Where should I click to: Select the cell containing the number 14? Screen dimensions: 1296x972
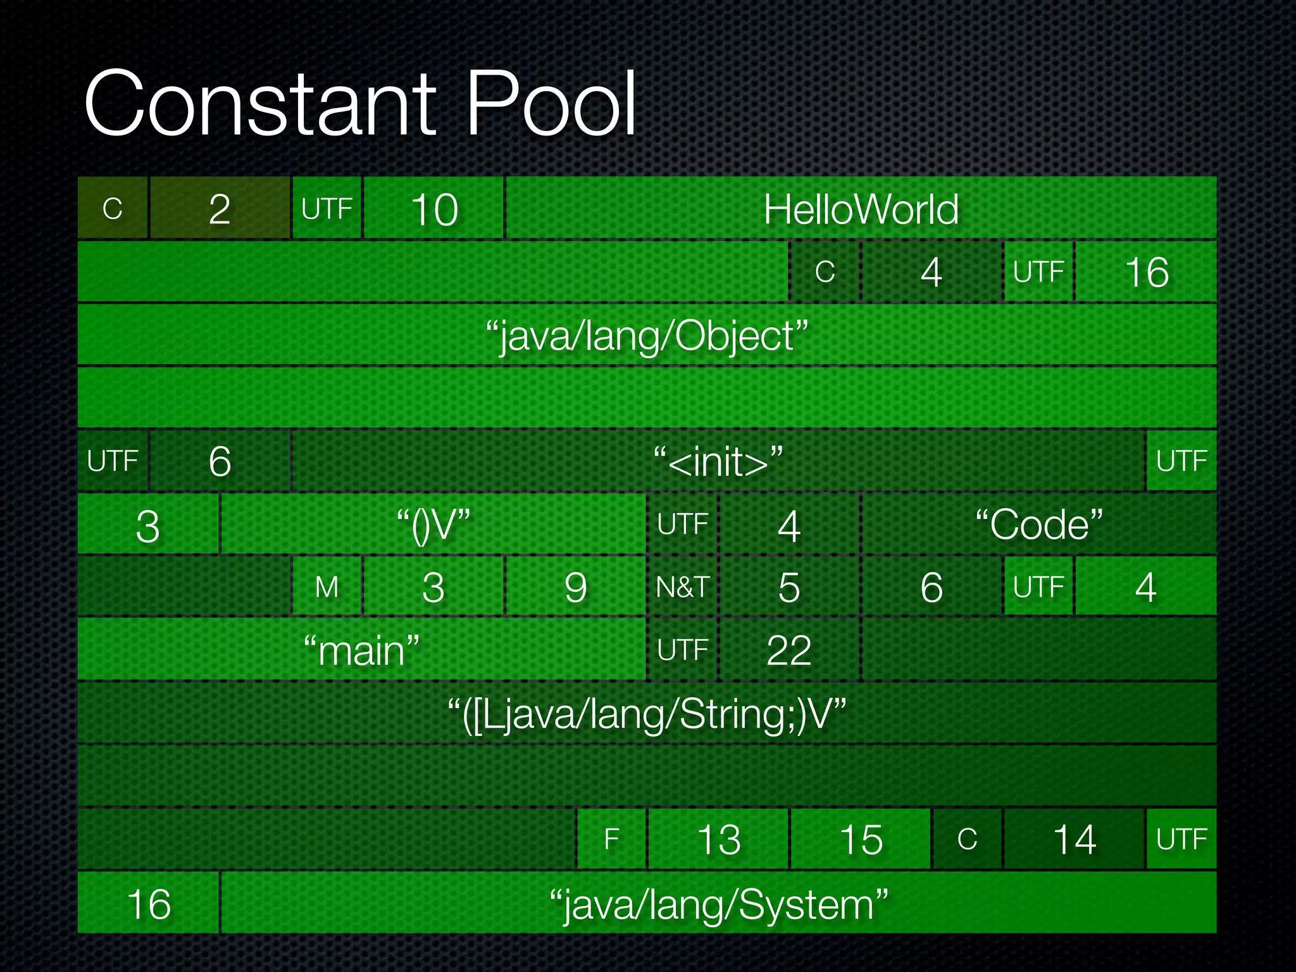pyautogui.click(x=1075, y=839)
